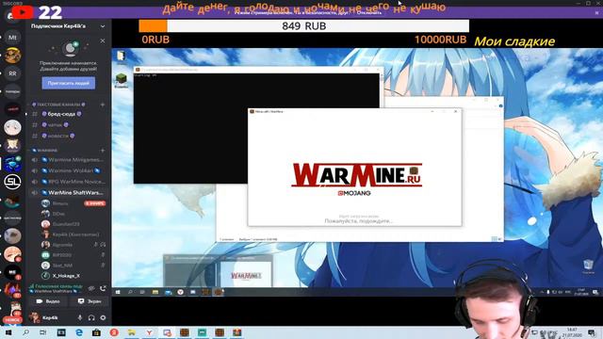Open the 'RR' server in Discord sidebar

tap(12, 73)
